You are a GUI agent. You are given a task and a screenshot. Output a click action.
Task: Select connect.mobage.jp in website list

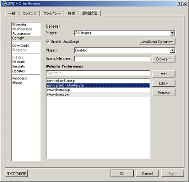98,81
